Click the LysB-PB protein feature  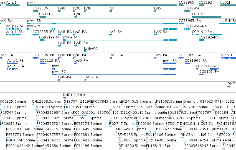(x=59, y=58)
